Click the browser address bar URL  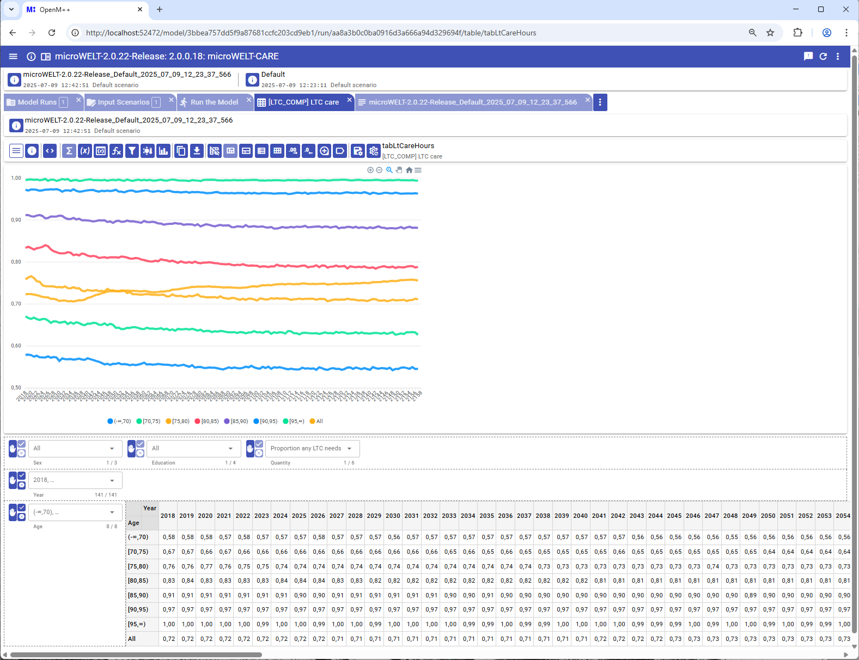[310, 33]
